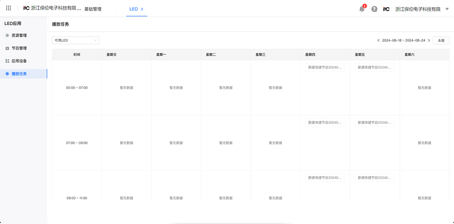This screenshot has width=454, height=224.
Task: Click the 播放任务 page title
Action: [x=61, y=24]
